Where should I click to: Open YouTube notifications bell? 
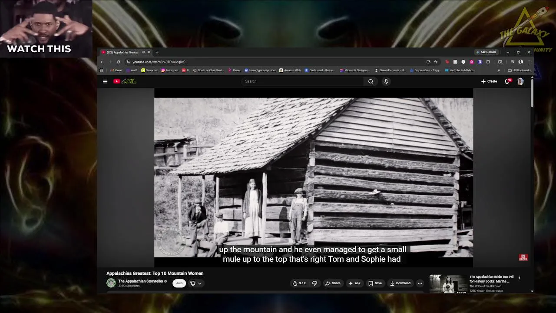[x=507, y=81]
